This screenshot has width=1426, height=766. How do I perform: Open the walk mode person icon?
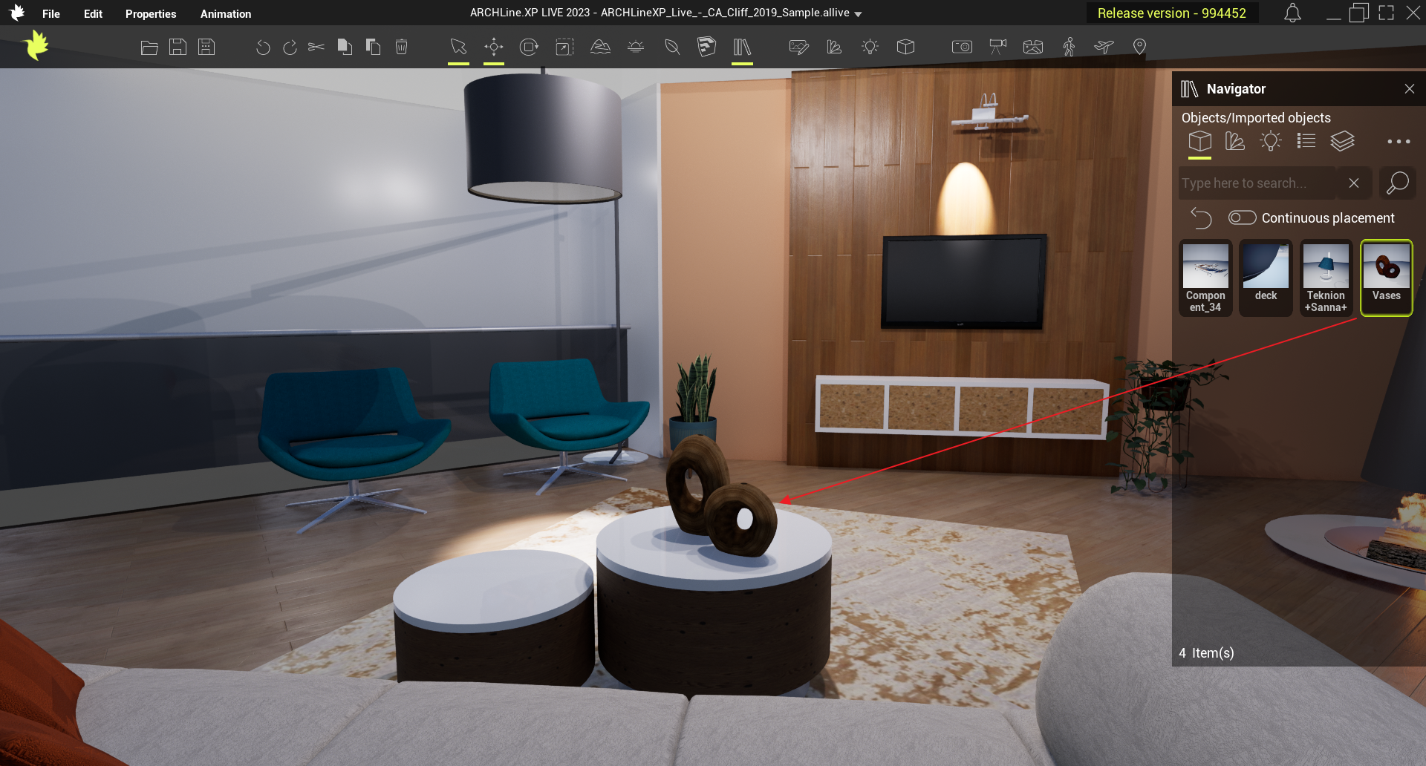[x=1069, y=47]
